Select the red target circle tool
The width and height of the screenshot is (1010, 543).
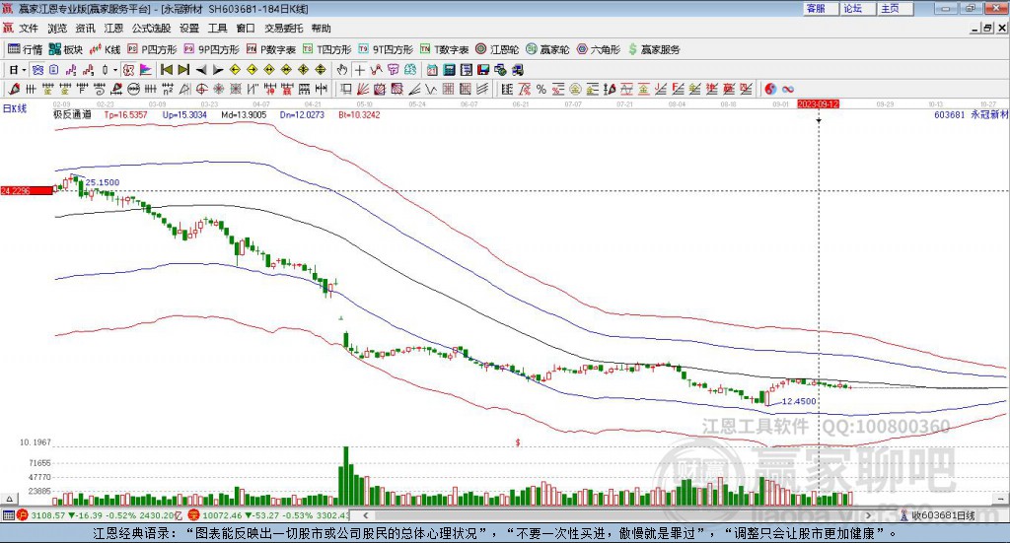point(201,90)
